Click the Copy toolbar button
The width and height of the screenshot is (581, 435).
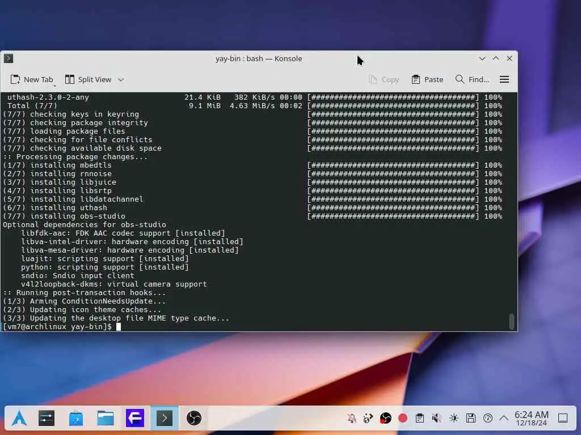[384, 79]
